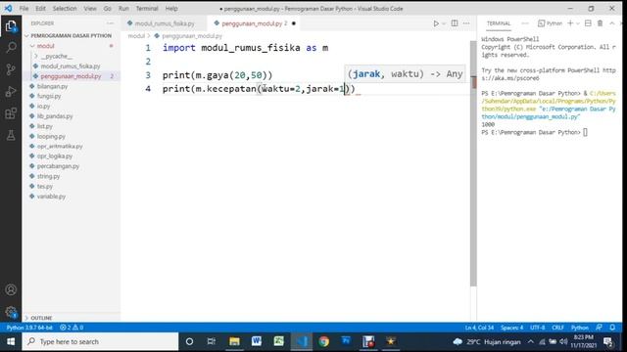Open the Explorer view in activity bar
Screen dimensions: 627x352
11,26
